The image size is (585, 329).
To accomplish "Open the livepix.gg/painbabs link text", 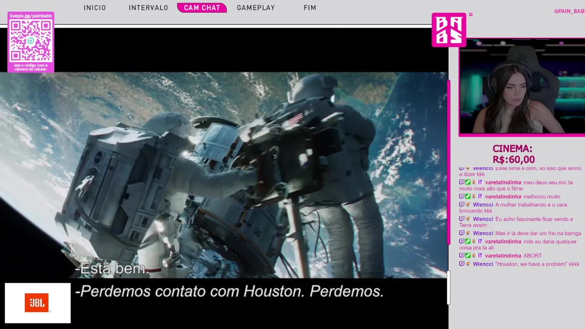I will tap(31, 16).
